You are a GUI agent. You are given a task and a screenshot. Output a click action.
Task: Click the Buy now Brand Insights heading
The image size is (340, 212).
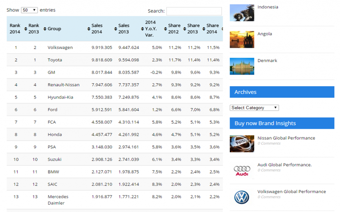coord(282,123)
